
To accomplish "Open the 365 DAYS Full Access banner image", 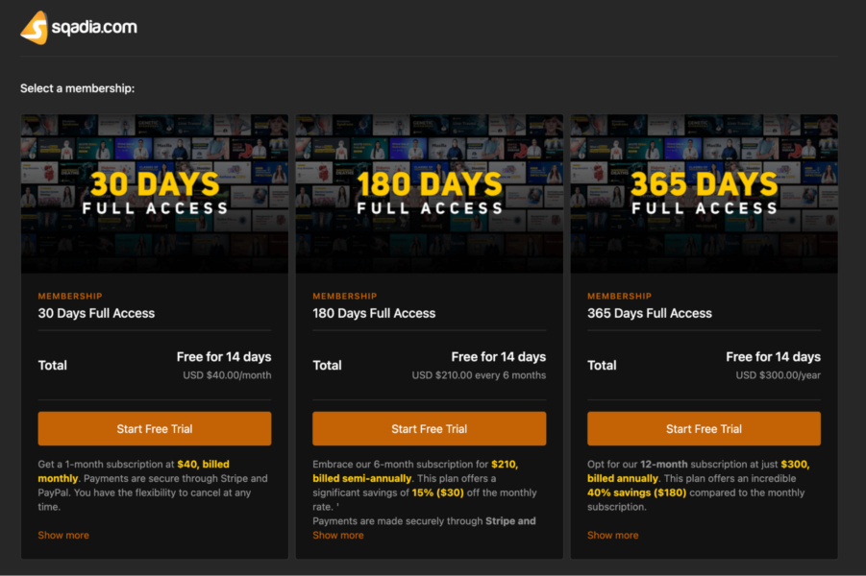I will coord(705,194).
